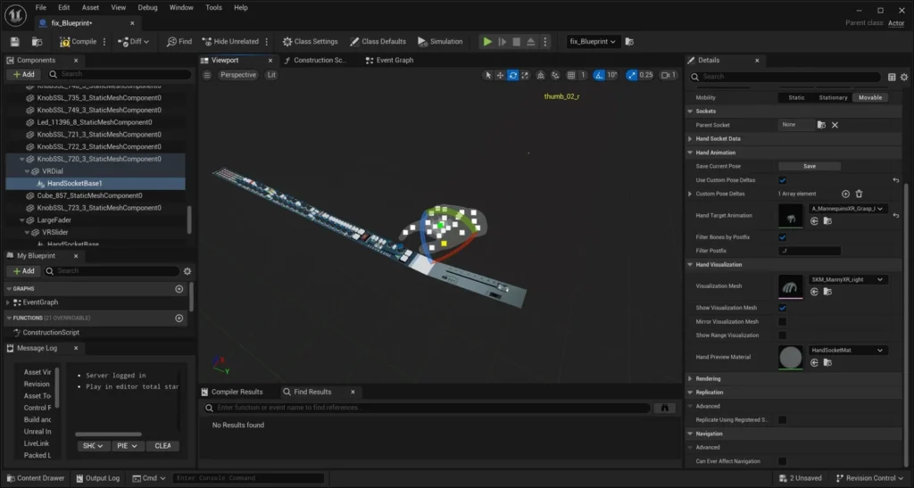Open the SKM_MannyXR_right mesh dropdown
This screenshot has width=914, height=488.
(x=847, y=279)
